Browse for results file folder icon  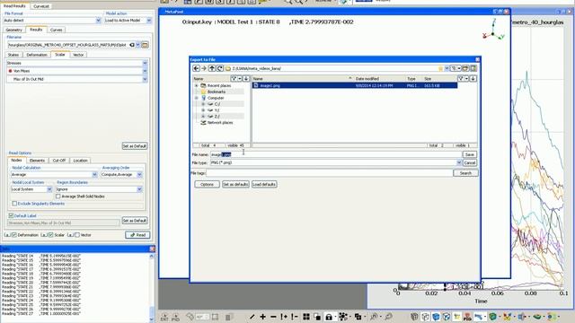pos(146,45)
